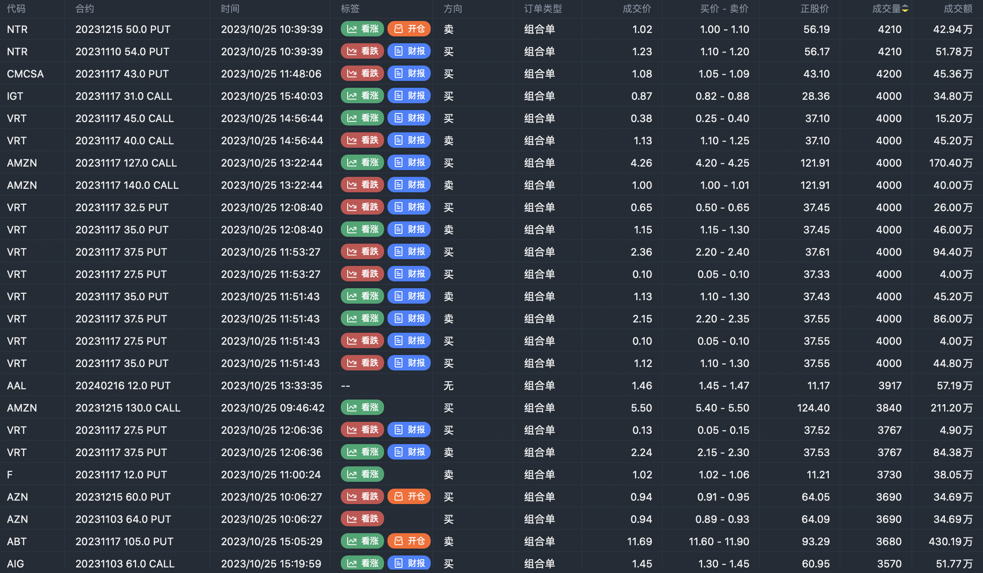
Task: Click 看跌 tag on VRT 32.5 PUT row
Action: 363,207
